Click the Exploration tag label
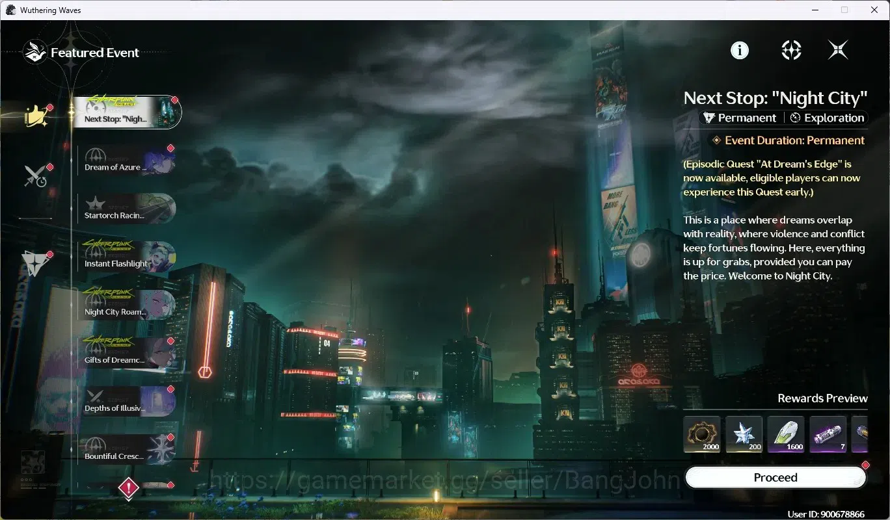The height and width of the screenshot is (520, 890). (827, 118)
